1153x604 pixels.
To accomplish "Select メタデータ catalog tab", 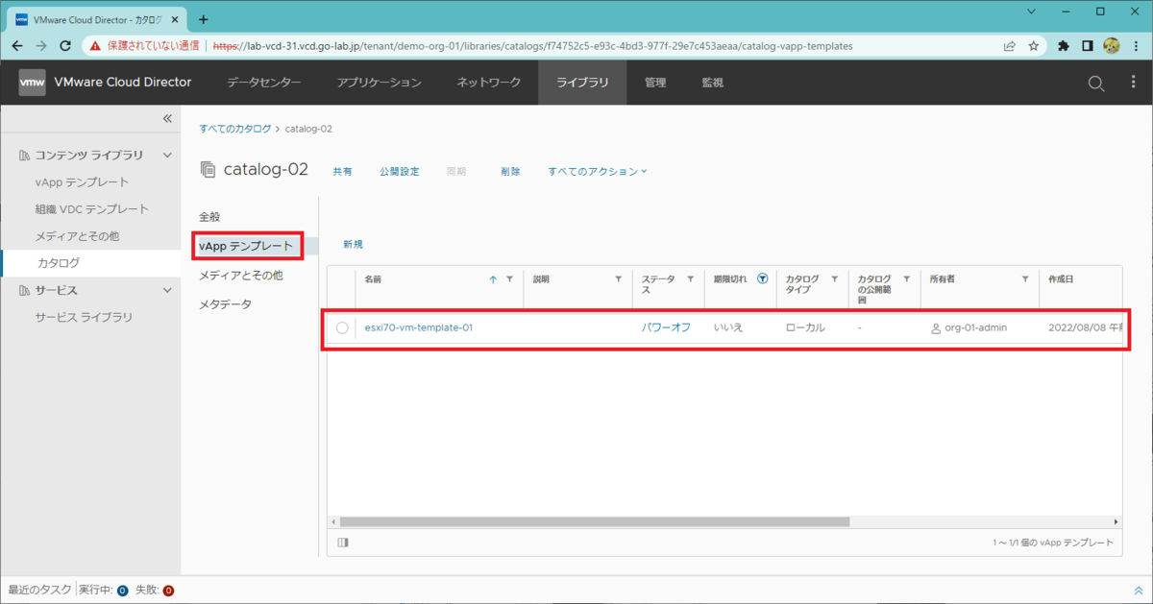I will 226,304.
